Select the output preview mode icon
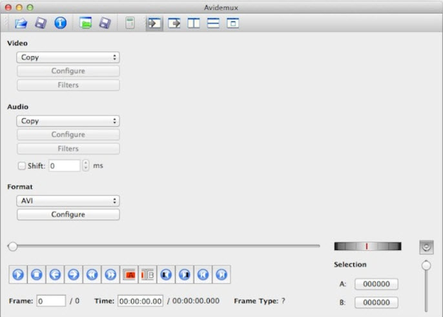443x317 pixels. (x=174, y=23)
